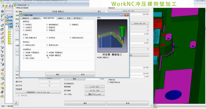206x109 pixels.
Task: Click the 固定 button
Action: pyautogui.click(x=75, y=79)
